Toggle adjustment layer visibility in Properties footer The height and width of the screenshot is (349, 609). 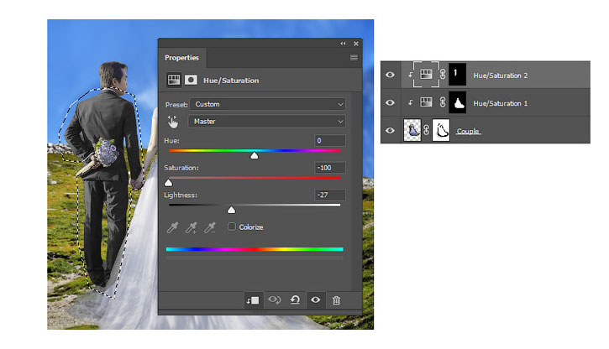pos(315,300)
